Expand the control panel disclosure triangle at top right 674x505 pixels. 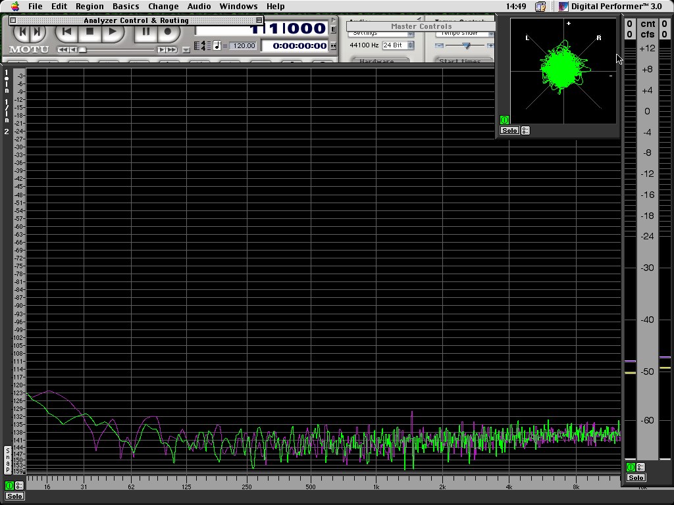point(333,20)
